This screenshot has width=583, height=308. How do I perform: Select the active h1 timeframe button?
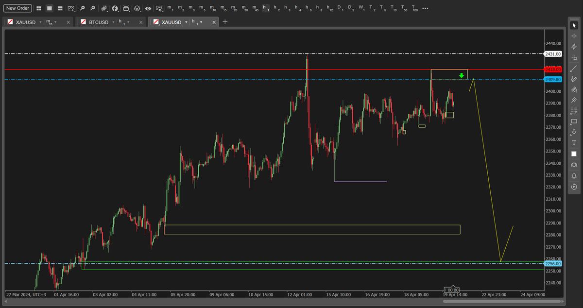pos(266,9)
